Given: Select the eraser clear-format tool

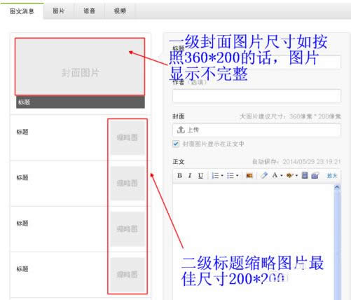Looking at the screenshot, I should tap(264, 175).
